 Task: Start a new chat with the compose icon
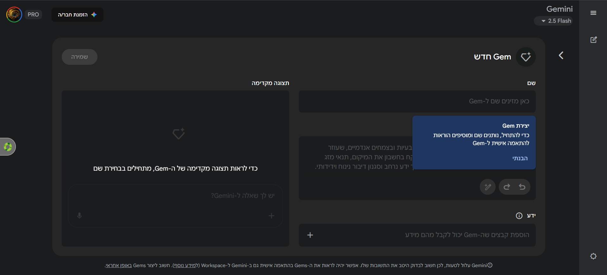pyautogui.click(x=593, y=40)
